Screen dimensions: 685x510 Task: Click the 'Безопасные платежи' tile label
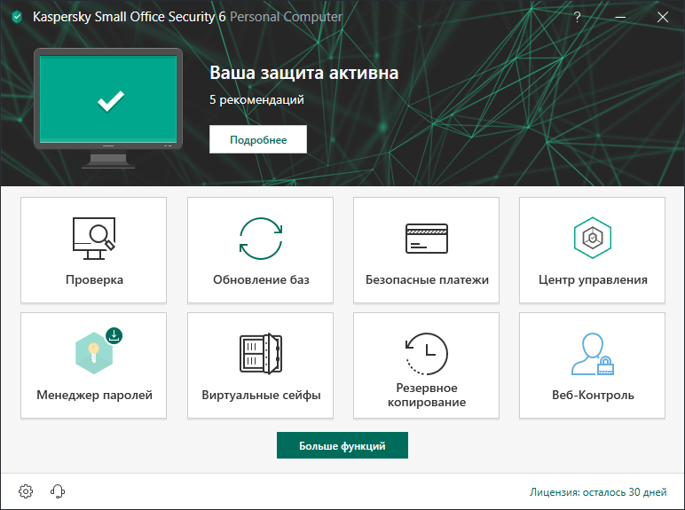tap(427, 280)
